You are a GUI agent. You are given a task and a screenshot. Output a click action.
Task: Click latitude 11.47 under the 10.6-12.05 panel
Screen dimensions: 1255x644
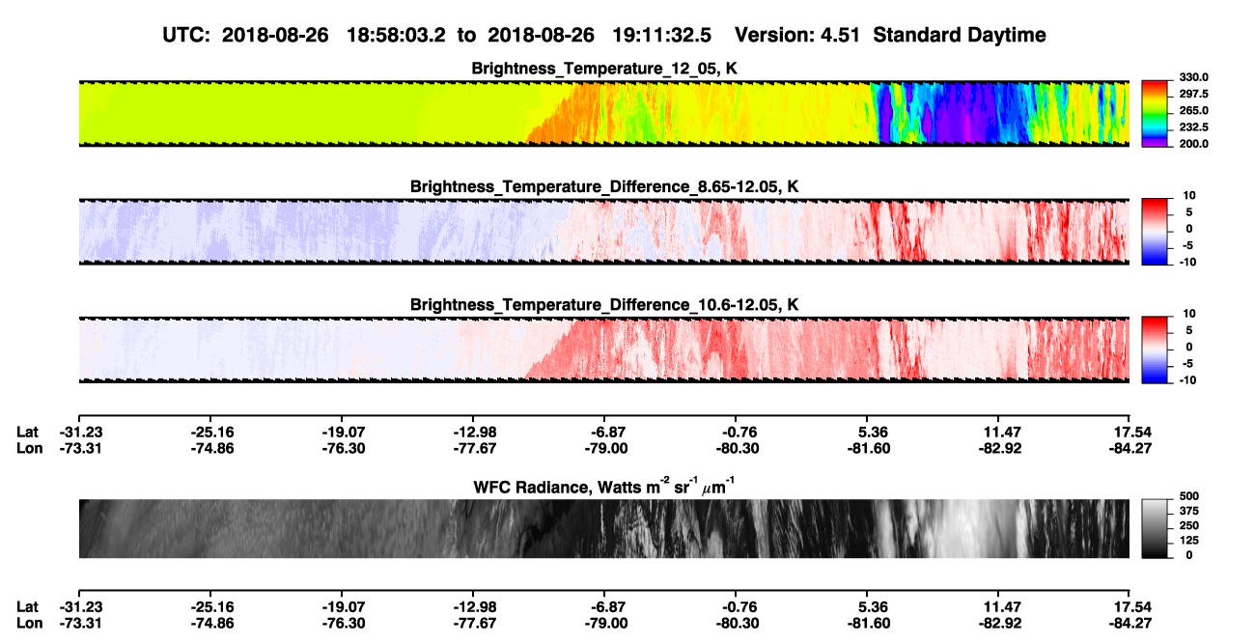[x=1000, y=433]
